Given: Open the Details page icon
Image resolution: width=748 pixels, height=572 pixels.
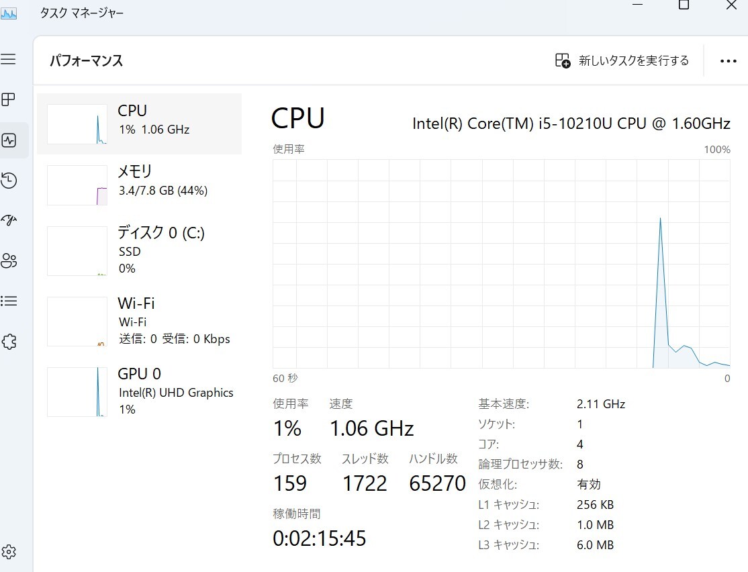Looking at the screenshot, I should click(9, 301).
